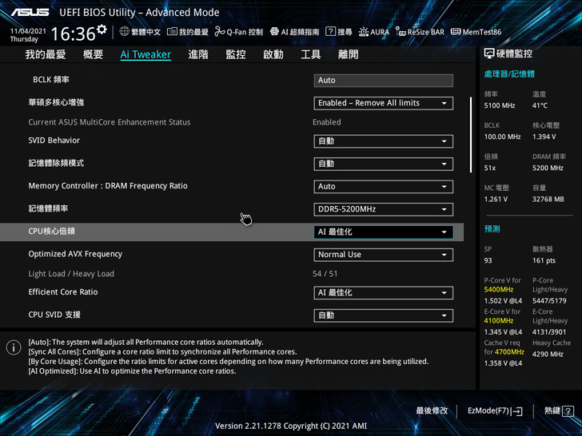Click the settings list vertical scrollbar
This screenshot has height=436, width=582.
pos(471,135)
